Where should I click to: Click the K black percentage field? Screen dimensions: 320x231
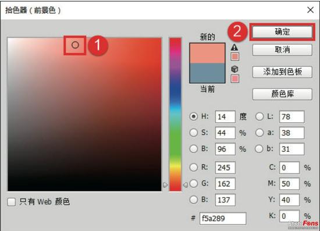tap(289, 216)
